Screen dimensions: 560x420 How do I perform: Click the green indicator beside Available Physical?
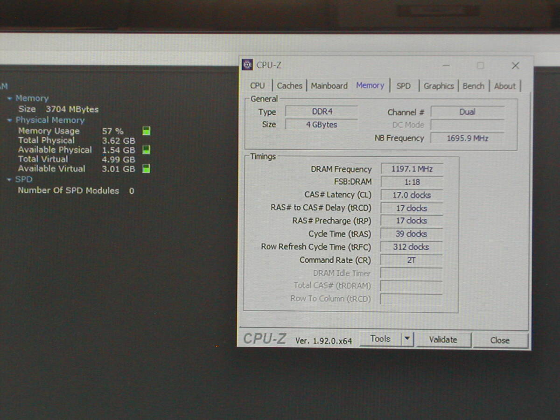point(146,150)
